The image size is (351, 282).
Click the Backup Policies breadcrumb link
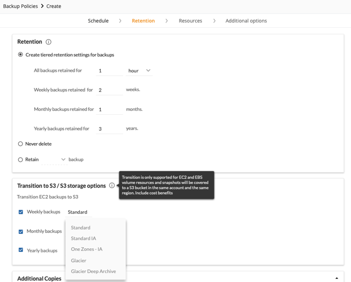(20, 6)
